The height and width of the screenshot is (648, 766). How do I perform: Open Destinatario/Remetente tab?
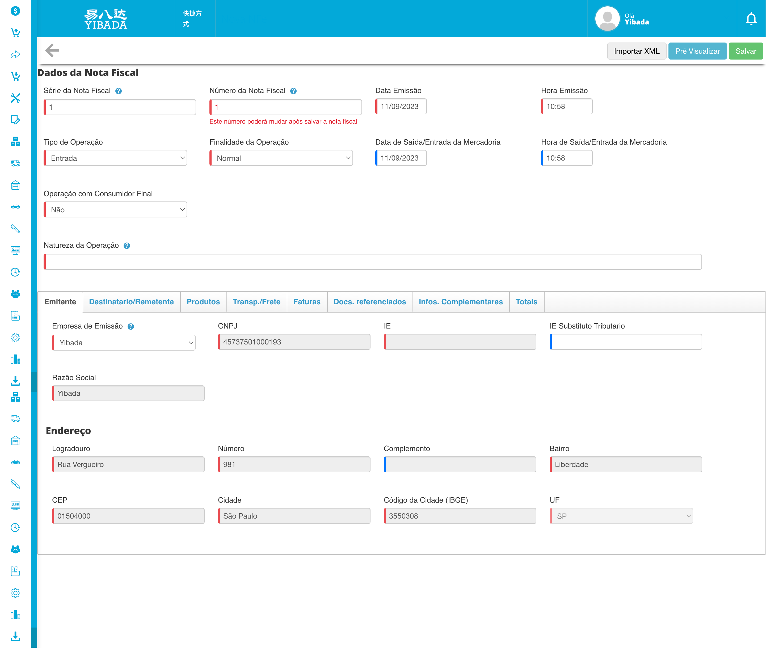point(131,302)
